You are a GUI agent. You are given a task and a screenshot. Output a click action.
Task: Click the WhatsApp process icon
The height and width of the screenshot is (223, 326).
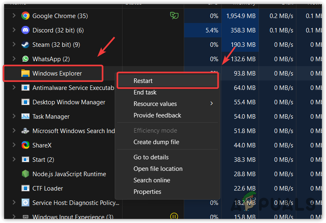click(25, 59)
